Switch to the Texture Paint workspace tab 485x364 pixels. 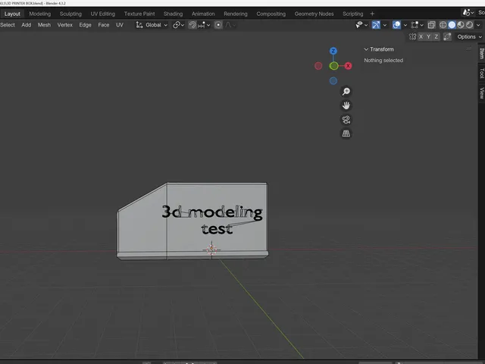tap(139, 14)
